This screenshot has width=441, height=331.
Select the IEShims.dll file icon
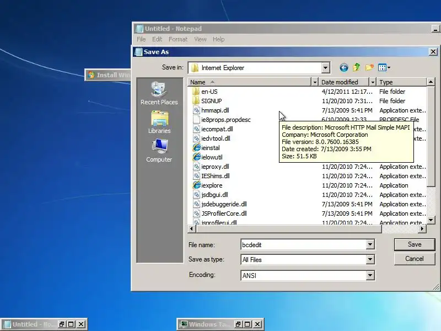(x=196, y=176)
